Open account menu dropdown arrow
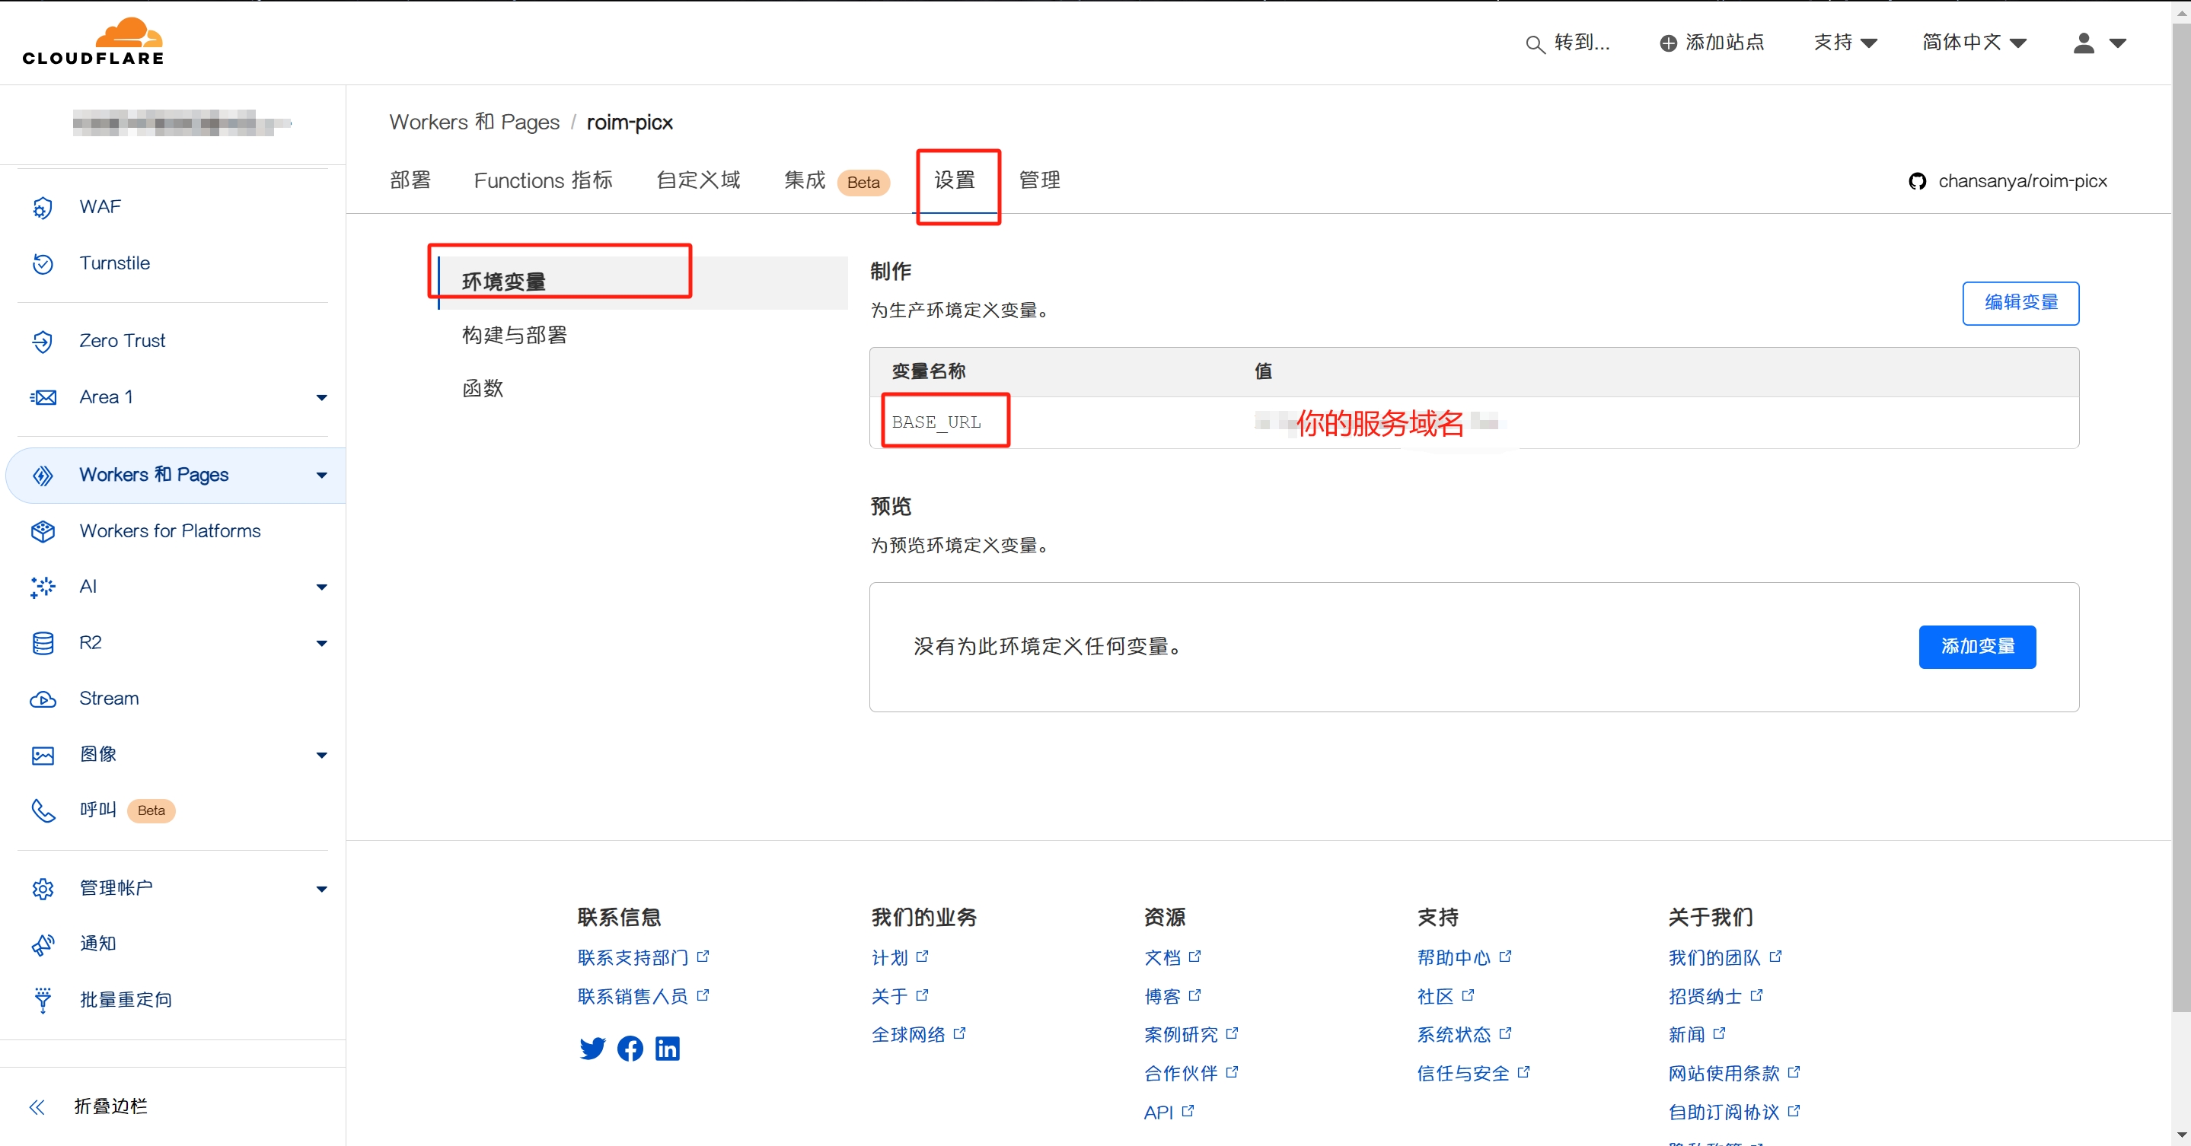Screen dimensions: 2191x1146 tap(2117, 43)
